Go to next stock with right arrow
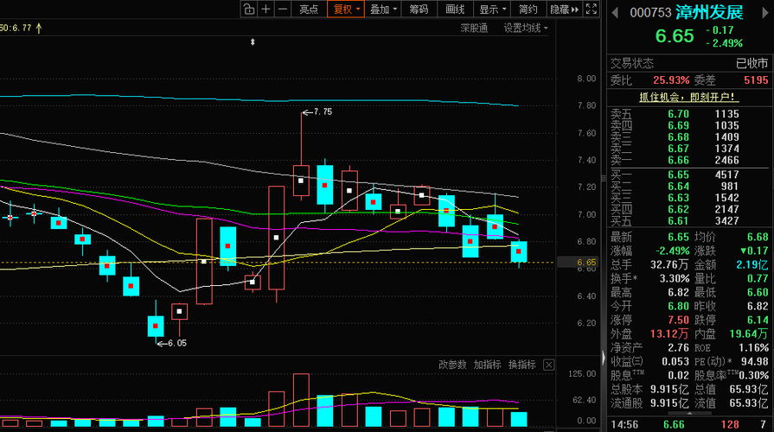 click(x=765, y=13)
